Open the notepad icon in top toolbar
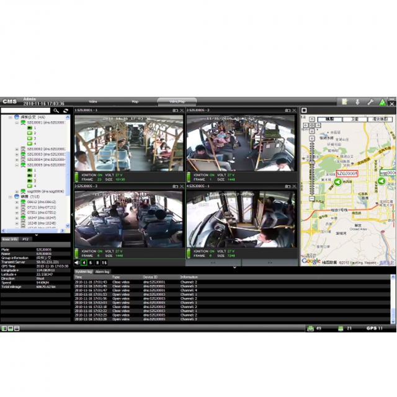The height and width of the screenshot is (397, 397). click(x=344, y=102)
